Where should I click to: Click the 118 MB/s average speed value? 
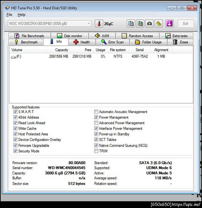163,178
